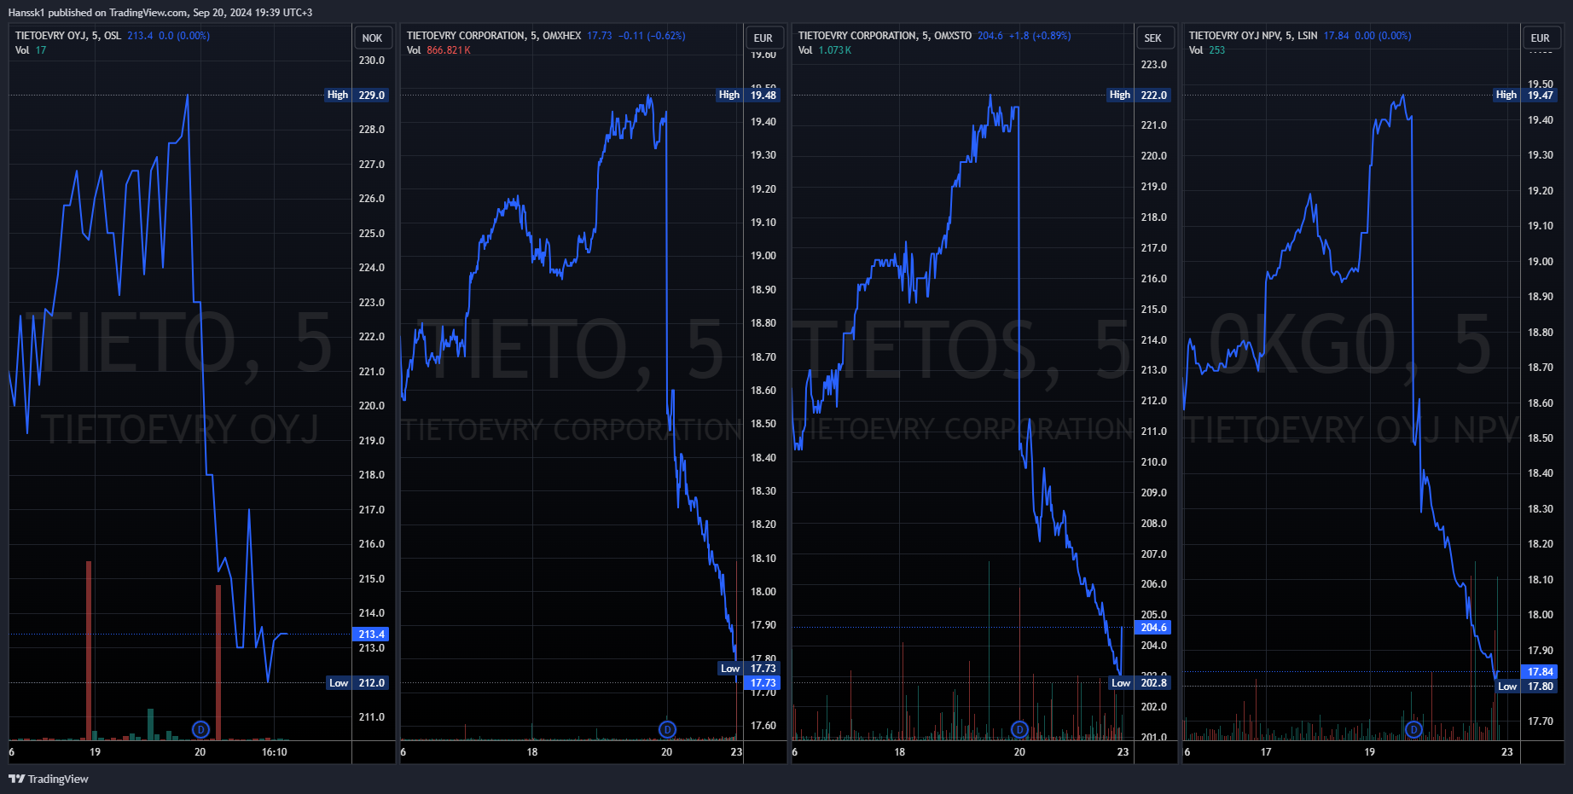This screenshot has width=1573, height=794.
Task: Click the dividend marker on the OSL chart
Action: pos(200,729)
